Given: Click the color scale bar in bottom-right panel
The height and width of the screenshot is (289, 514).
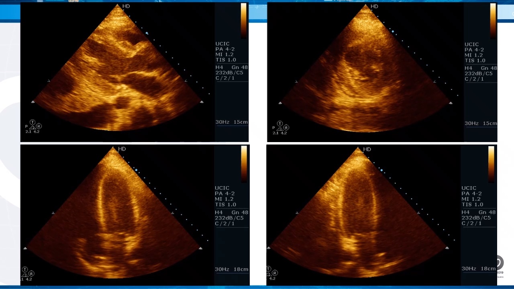Looking at the screenshot, I should tap(491, 164).
